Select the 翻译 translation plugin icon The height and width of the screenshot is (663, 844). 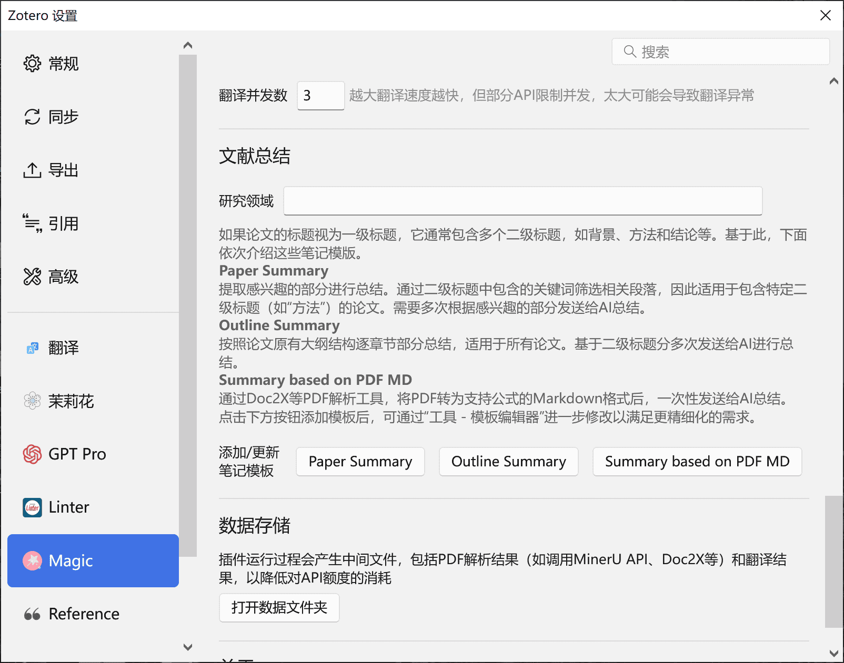tap(32, 348)
